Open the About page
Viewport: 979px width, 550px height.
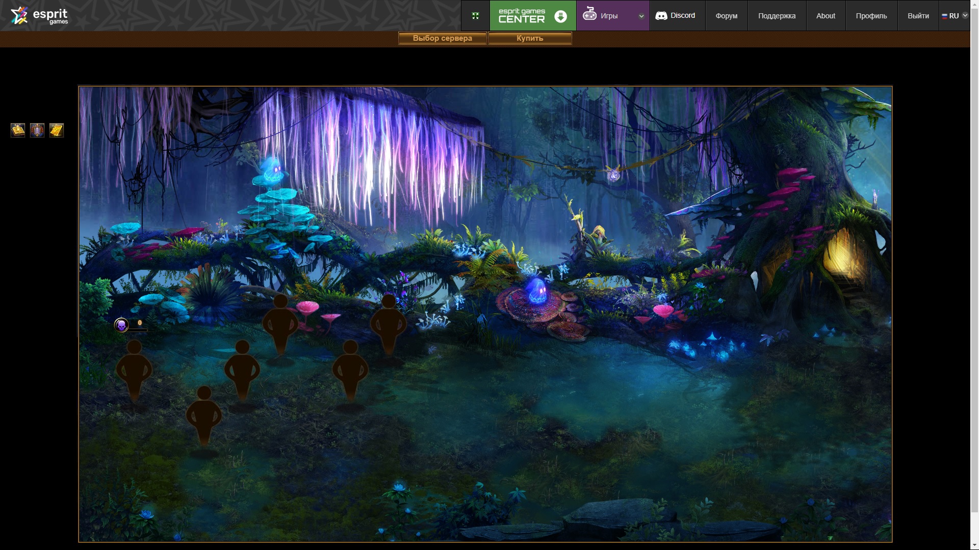pos(826,16)
